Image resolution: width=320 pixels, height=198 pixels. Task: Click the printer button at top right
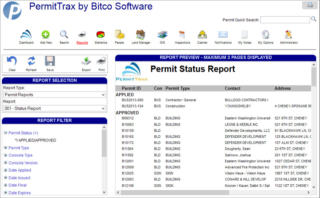310,5
